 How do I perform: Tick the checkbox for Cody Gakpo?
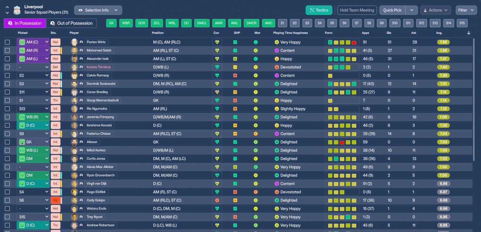point(7,200)
